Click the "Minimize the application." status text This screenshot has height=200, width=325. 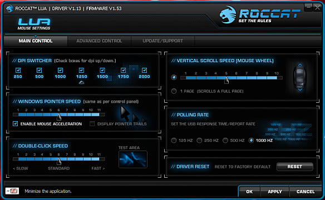tap(48, 191)
